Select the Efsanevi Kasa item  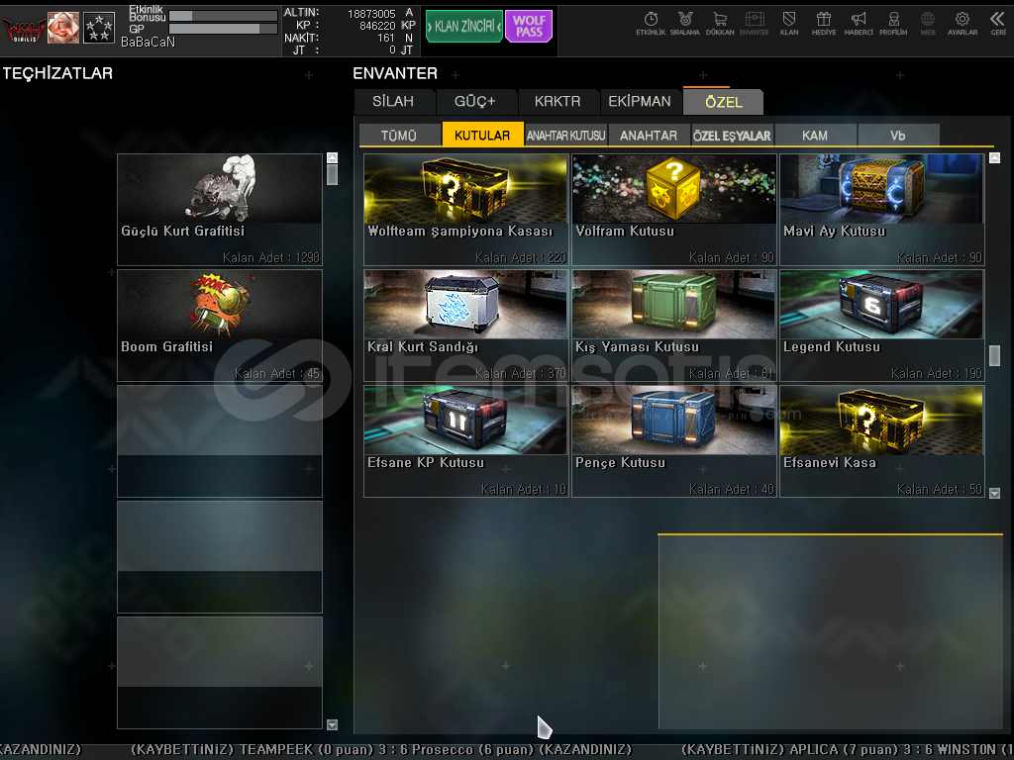(x=882, y=441)
